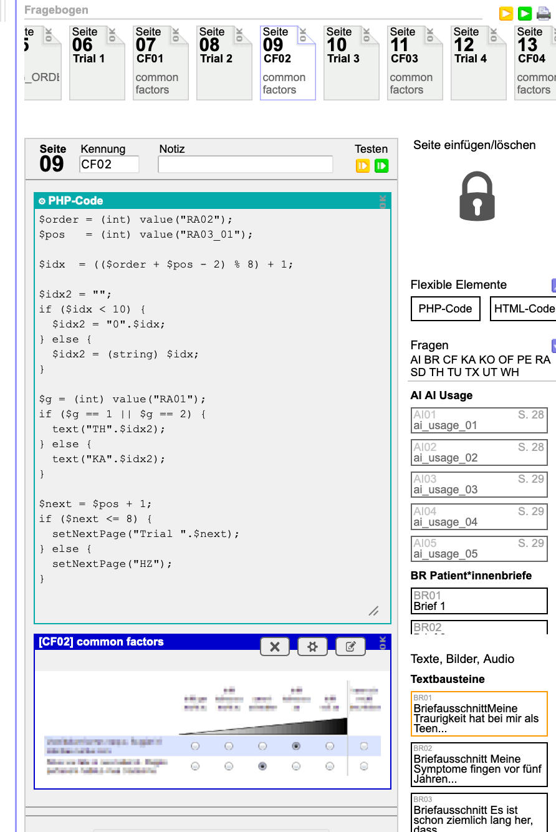Choose fifth radio option in first CF02 row
The height and width of the screenshot is (832, 556).
(x=330, y=746)
